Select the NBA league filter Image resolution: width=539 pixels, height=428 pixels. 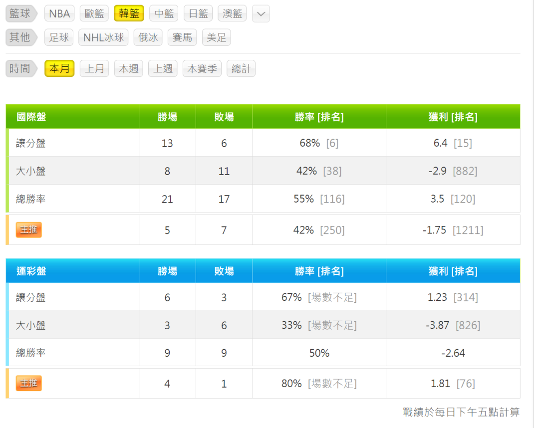tap(59, 14)
